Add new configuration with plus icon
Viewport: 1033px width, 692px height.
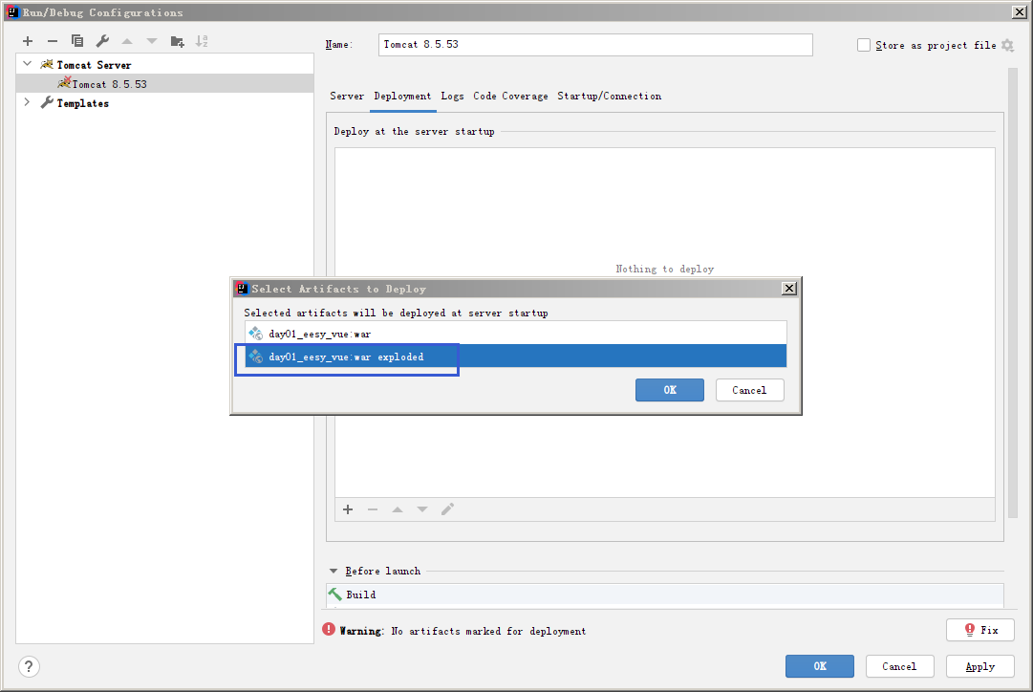[x=28, y=41]
